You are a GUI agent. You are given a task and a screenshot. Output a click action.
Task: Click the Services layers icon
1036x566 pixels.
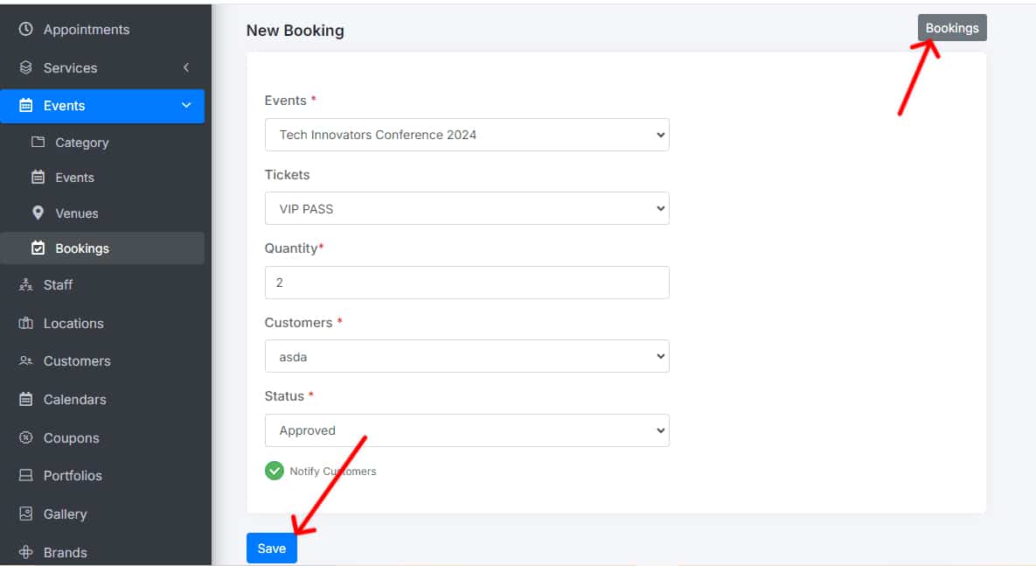25,67
